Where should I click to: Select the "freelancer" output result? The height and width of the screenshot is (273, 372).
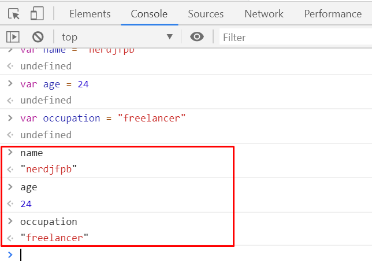click(54, 238)
